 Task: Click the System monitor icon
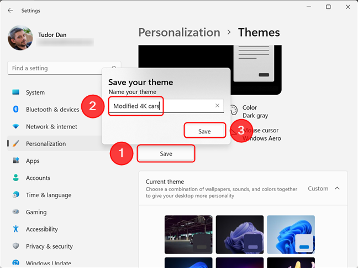pyautogui.click(x=16, y=92)
